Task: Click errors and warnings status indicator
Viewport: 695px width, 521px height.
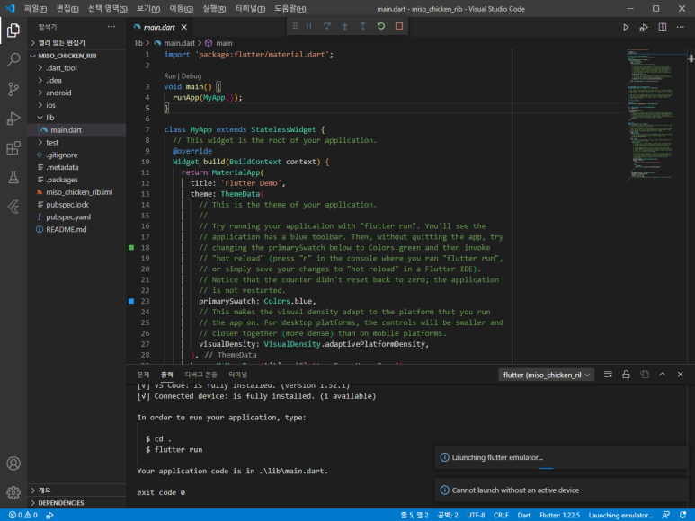Action: [x=23, y=516]
